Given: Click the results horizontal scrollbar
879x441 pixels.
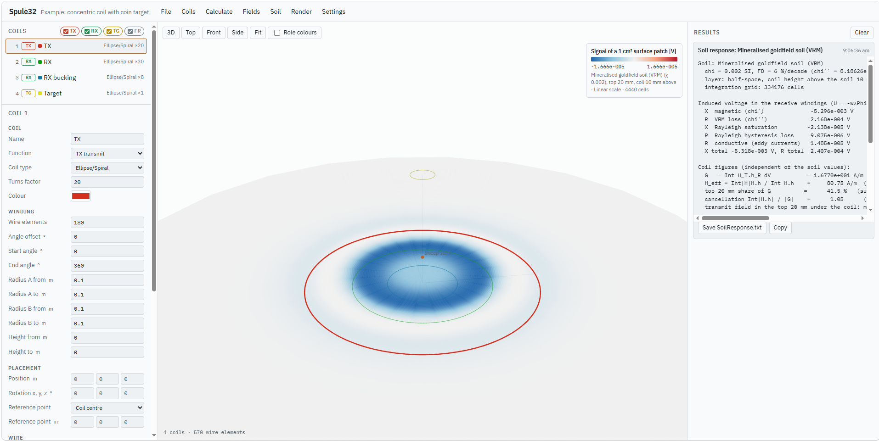Looking at the screenshot, I should (735, 218).
